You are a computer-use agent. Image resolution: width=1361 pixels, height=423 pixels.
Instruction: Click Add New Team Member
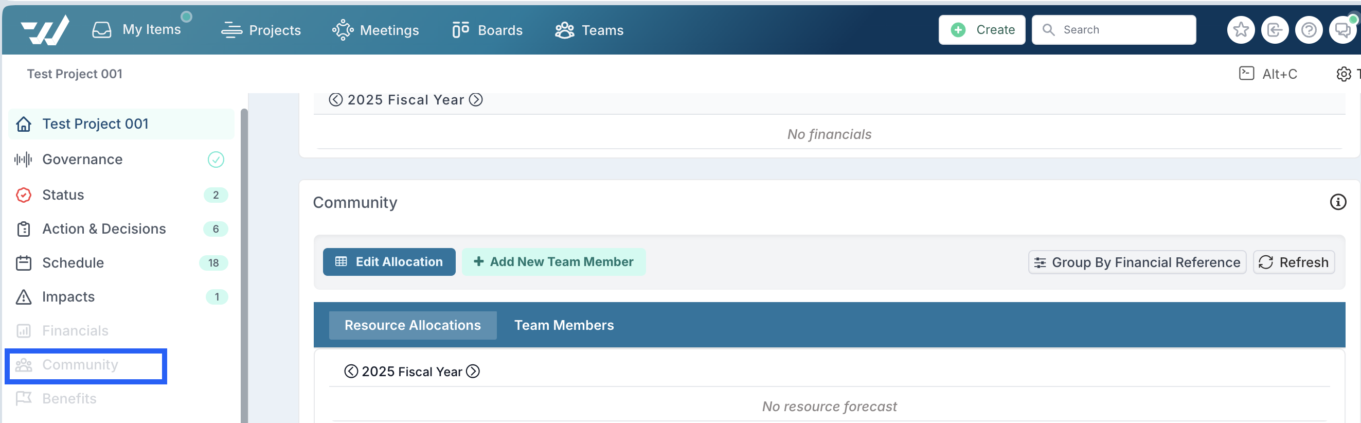553,262
